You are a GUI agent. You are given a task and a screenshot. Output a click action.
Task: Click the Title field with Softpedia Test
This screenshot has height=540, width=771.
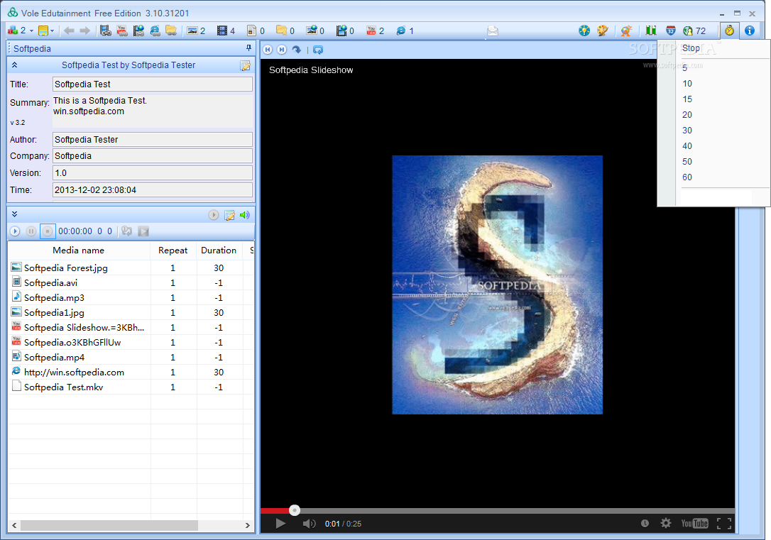(153, 84)
